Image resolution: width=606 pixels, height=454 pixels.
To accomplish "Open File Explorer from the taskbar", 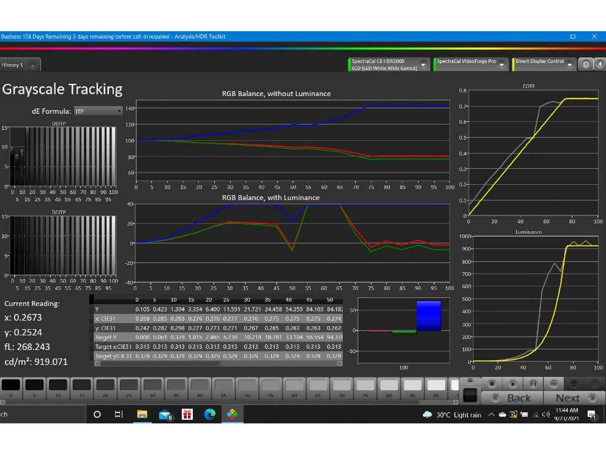I will pos(142,414).
